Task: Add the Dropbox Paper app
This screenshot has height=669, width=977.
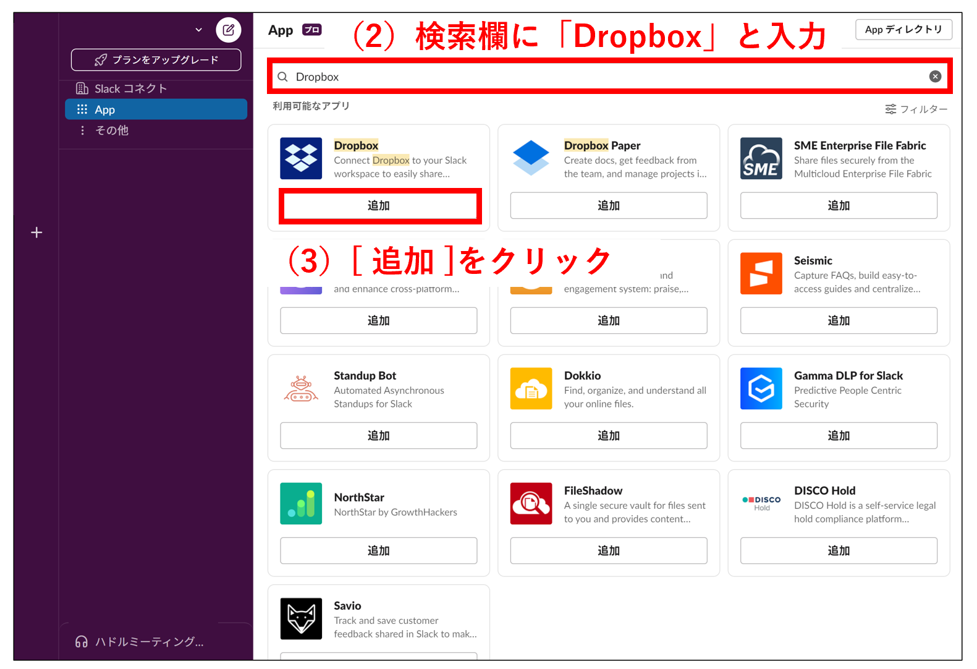Action: (x=609, y=205)
